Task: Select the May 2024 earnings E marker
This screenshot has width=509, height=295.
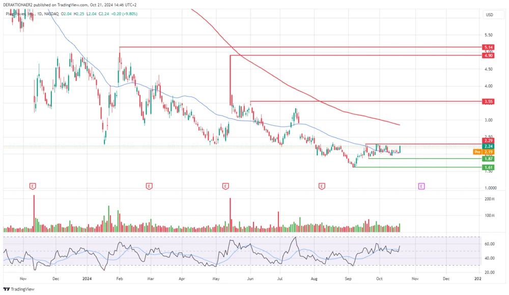Action: [225, 186]
